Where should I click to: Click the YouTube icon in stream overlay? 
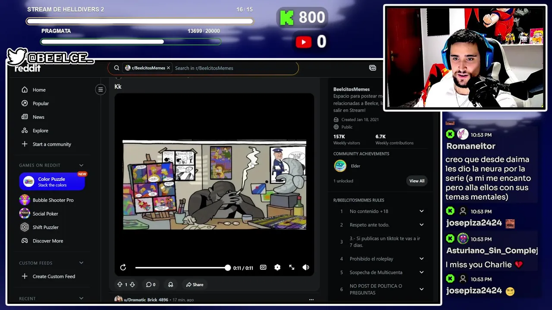pyautogui.click(x=304, y=42)
